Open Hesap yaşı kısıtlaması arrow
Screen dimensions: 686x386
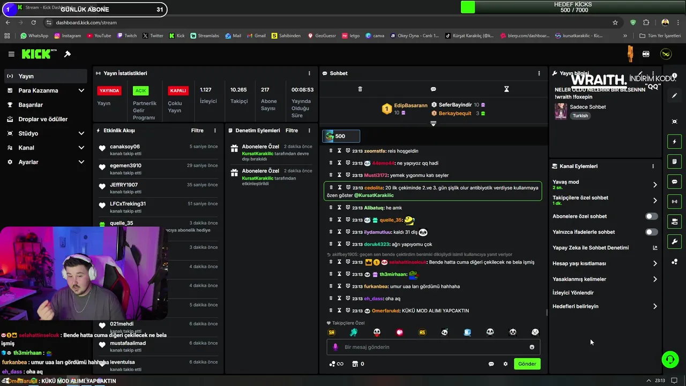click(655, 263)
